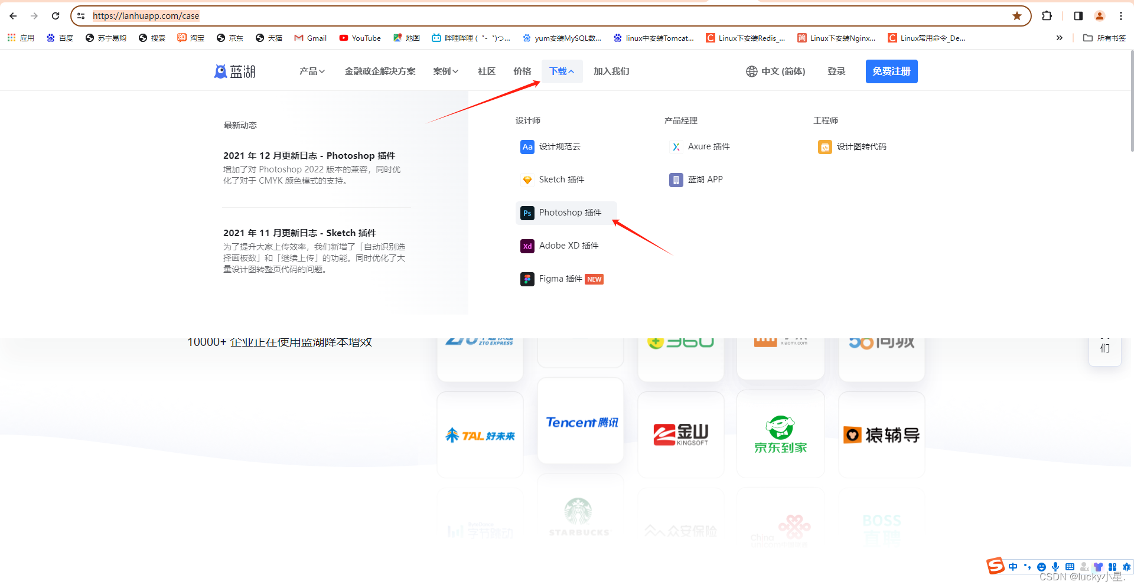Open the 加入我们 nav item
The height and width of the screenshot is (588, 1134).
611,71
